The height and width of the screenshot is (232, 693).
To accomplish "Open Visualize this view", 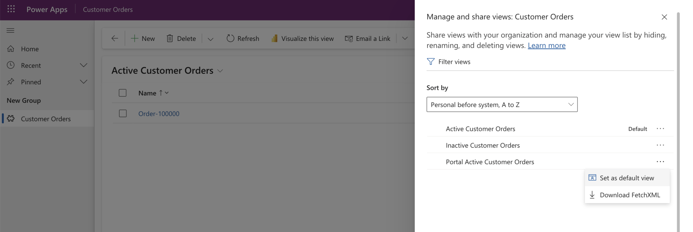I will pos(302,38).
